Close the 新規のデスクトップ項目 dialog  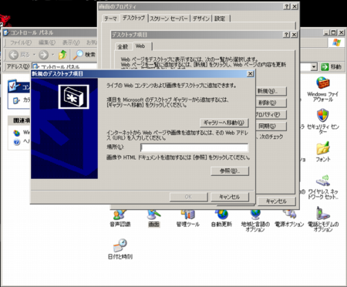[250, 74]
